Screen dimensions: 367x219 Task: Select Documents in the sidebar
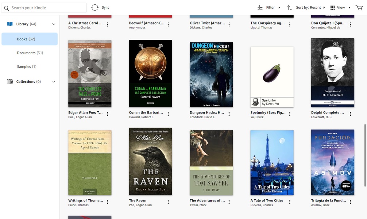pos(30,53)
